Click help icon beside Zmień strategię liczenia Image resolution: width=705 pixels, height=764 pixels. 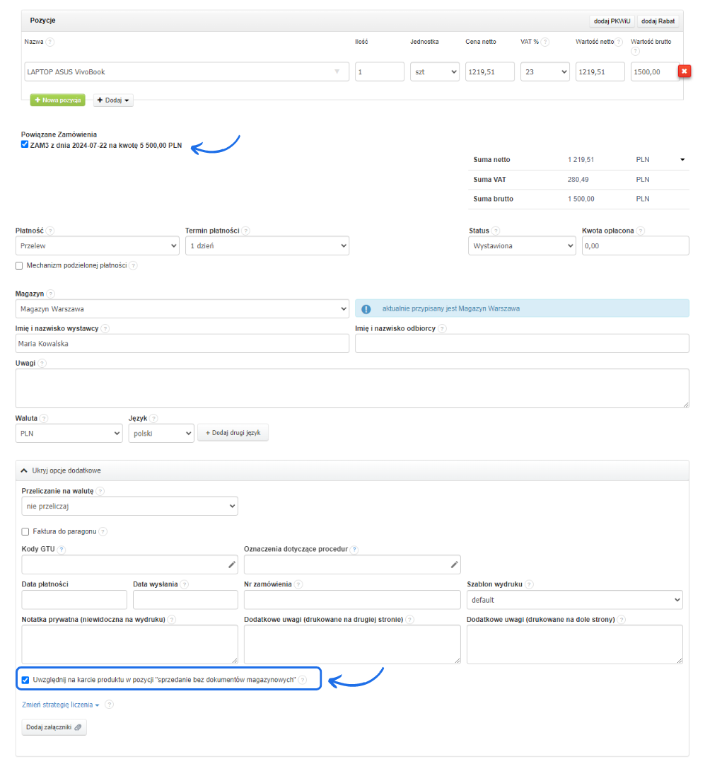coord(109,705)
